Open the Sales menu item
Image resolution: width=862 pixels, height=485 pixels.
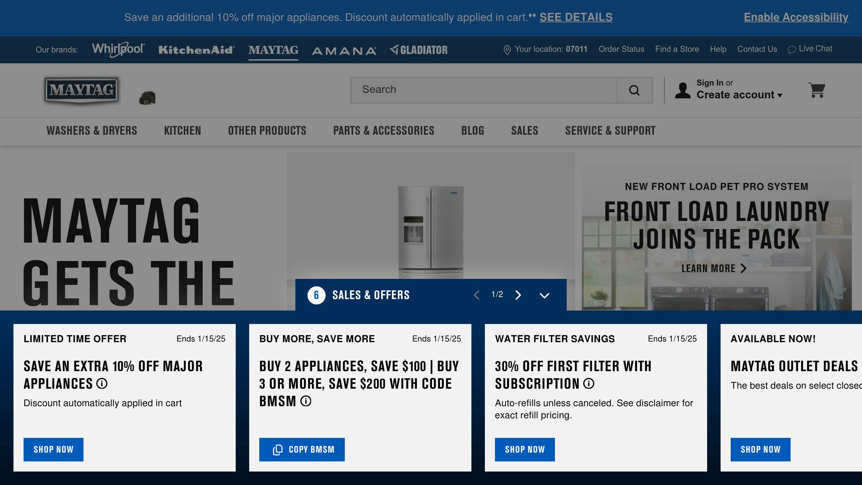tap(525, 131)
